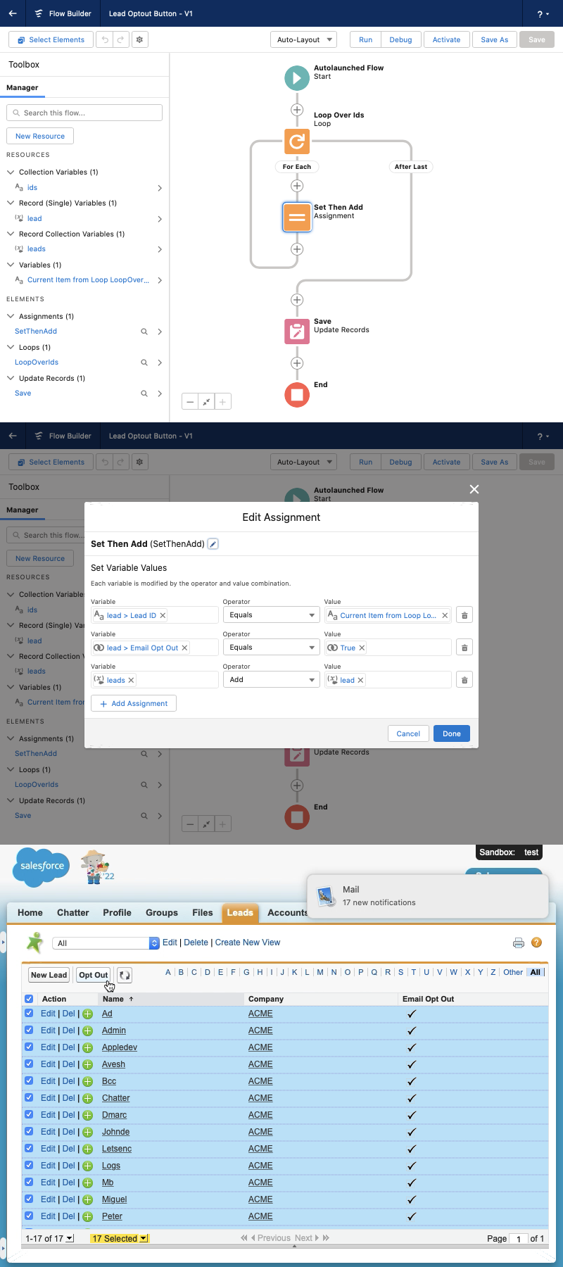Uncheck the checkbox for the Appledev lead row
Image resolution: width=563 pixels, height=1267 pixels.
(29, 1047)
